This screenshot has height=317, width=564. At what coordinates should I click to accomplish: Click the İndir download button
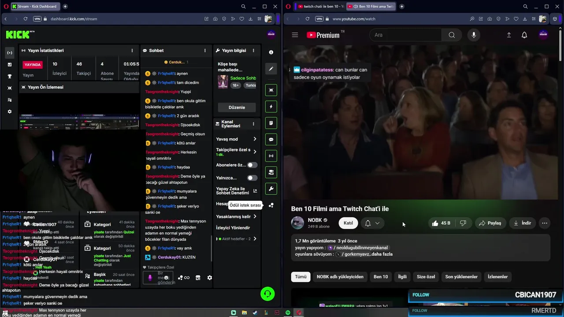(x=522, y=223)
